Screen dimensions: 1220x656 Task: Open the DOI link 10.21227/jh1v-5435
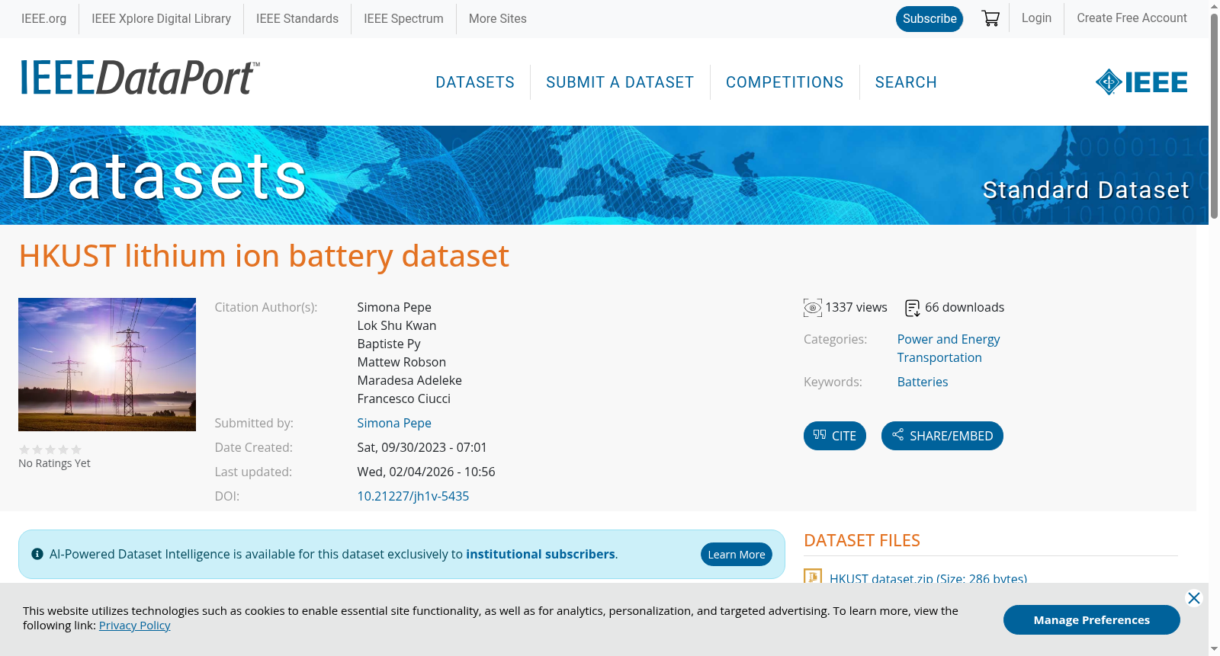pyautogui.click(x=413, y=496)
